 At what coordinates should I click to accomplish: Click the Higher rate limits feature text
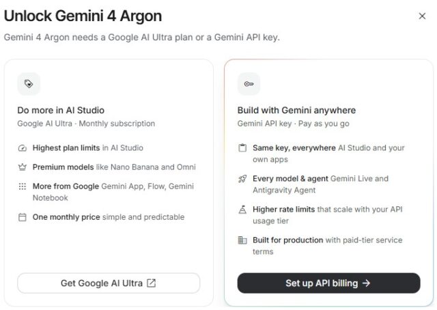coord(328,215)
